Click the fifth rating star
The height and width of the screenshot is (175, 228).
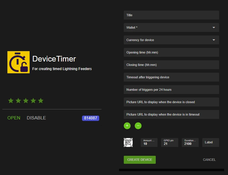[x=41, y=101]
